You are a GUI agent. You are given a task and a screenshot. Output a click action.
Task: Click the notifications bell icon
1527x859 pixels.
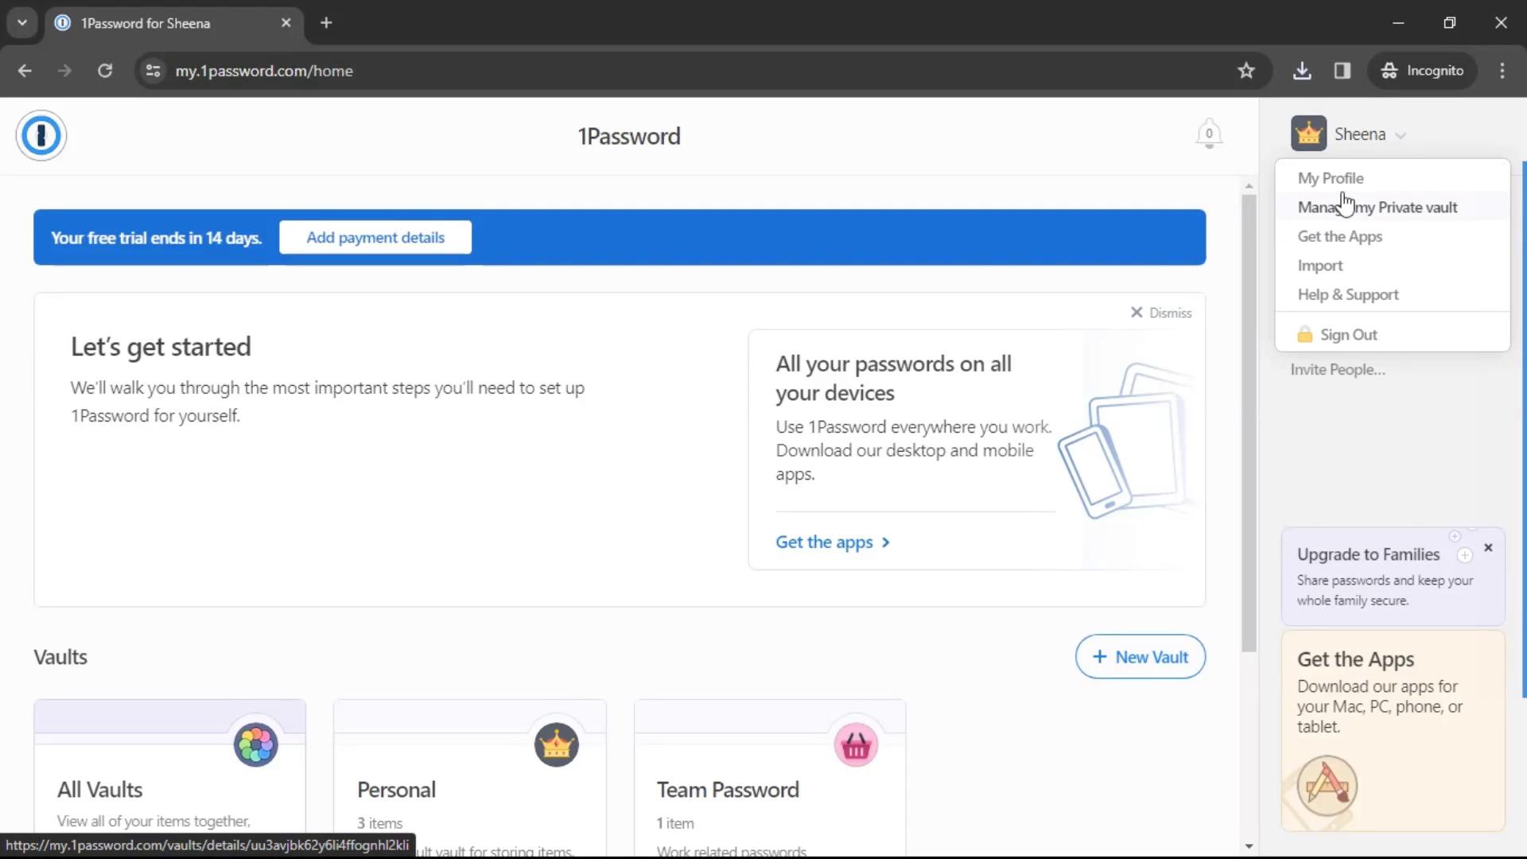(x=1207, y=134)
